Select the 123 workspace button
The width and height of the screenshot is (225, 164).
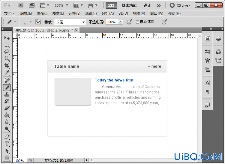(x=111, y=5)
